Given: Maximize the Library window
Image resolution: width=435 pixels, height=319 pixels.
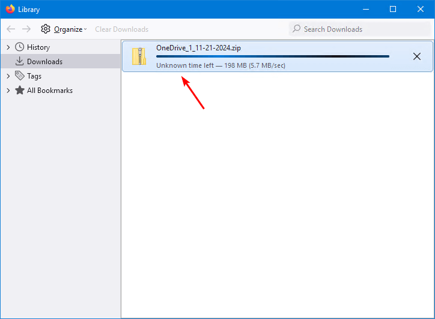Looking at the screenshot, I should tap(393, 9).
